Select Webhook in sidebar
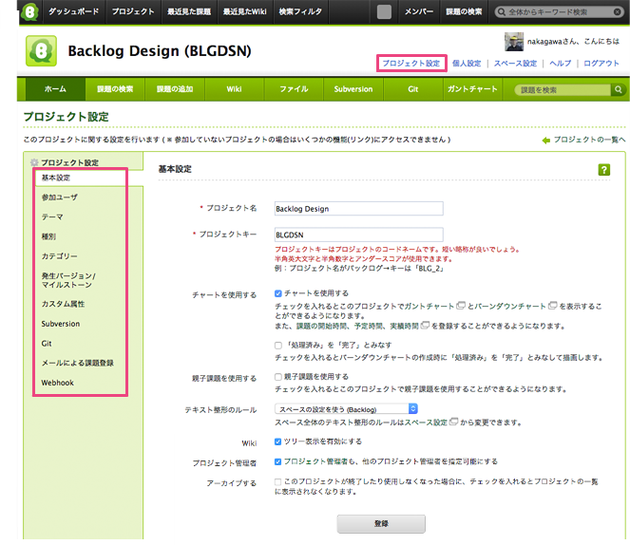The height and width of the screenshot is (545, 630). click(x=57, y=383)
